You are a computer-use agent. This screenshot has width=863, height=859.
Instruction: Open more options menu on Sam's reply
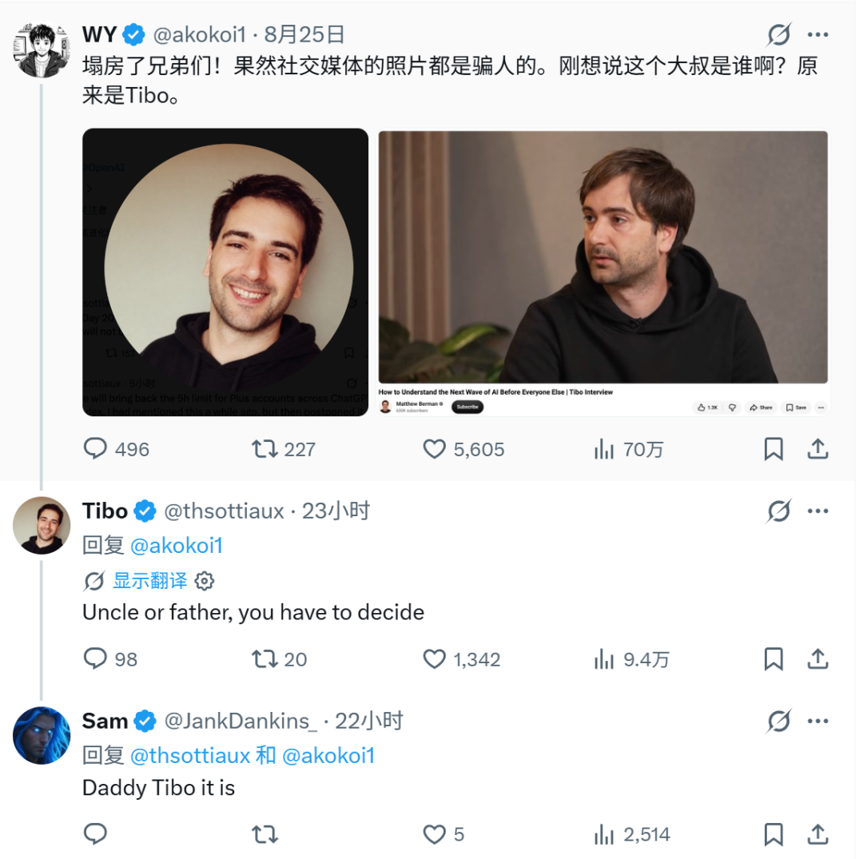pos(818,721)
